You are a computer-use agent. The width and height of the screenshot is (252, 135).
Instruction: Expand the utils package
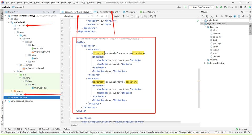pyautogui.click(x=26, y=61)
